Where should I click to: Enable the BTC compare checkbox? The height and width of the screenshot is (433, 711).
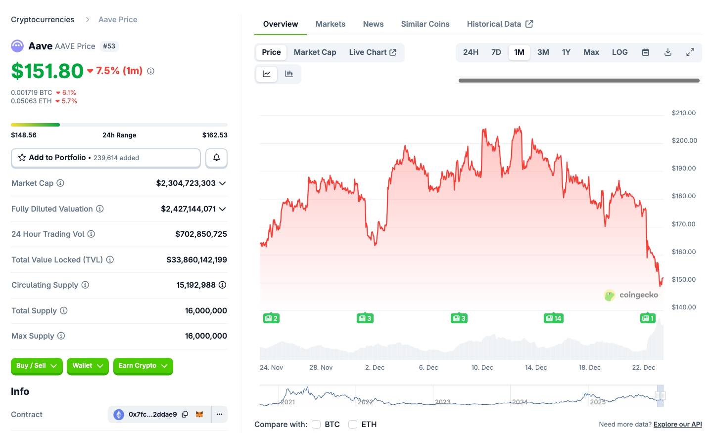point(316,424)
